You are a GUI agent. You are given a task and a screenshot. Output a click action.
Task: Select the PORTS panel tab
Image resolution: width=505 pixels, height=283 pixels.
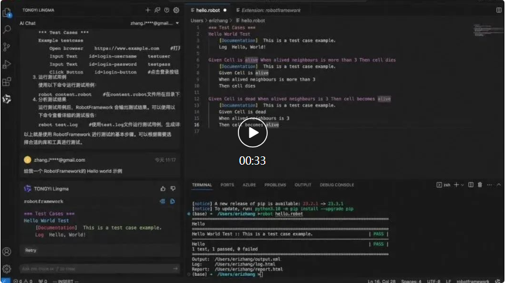click(x=227, y=185)
